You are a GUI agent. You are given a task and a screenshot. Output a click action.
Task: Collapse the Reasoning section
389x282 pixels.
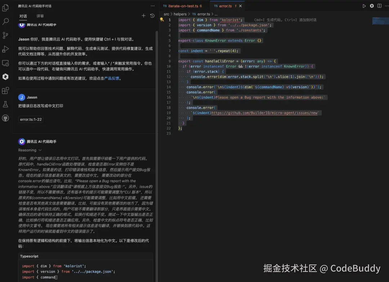[x=30, y=150]
